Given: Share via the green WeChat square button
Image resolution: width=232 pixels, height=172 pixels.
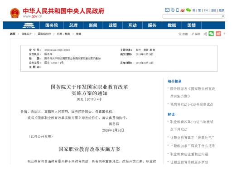Looking at the screenshot, I should [211, 34].
